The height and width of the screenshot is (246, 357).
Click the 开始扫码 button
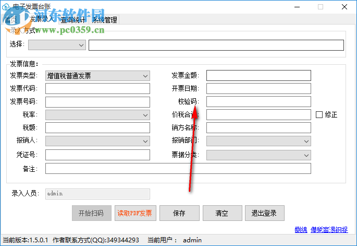92,213
